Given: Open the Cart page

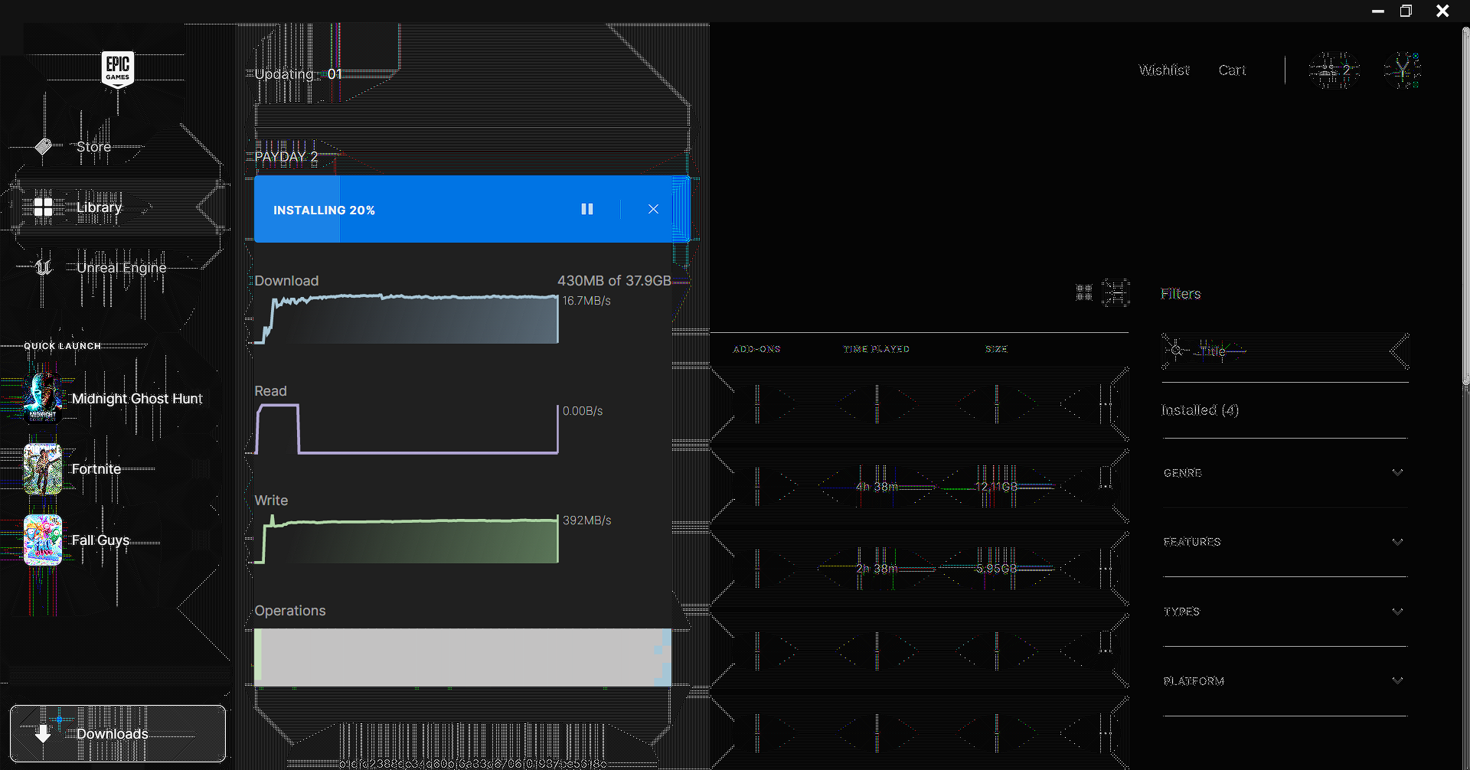Looking at the screenshot, I should click(1232, 70).
